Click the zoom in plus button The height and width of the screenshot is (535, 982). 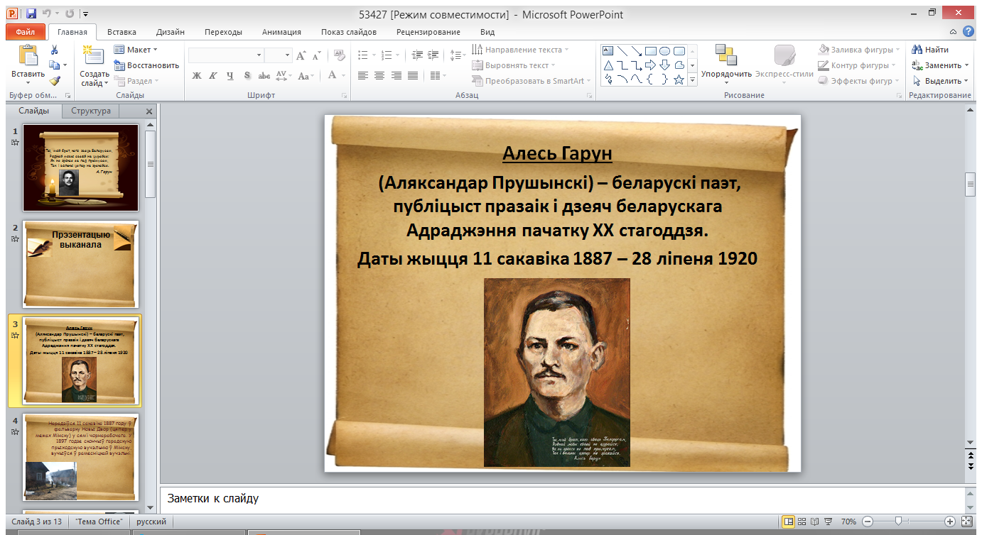click(x=949, y=522)
